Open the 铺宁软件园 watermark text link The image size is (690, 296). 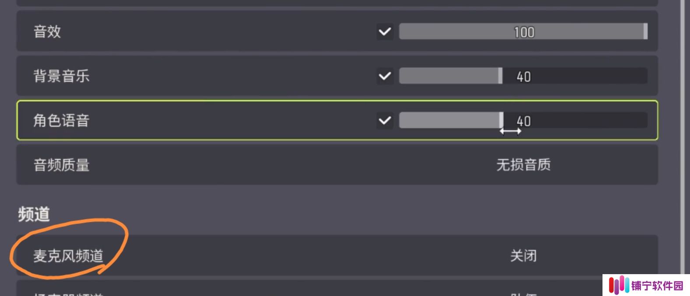[x=657, y=286]
